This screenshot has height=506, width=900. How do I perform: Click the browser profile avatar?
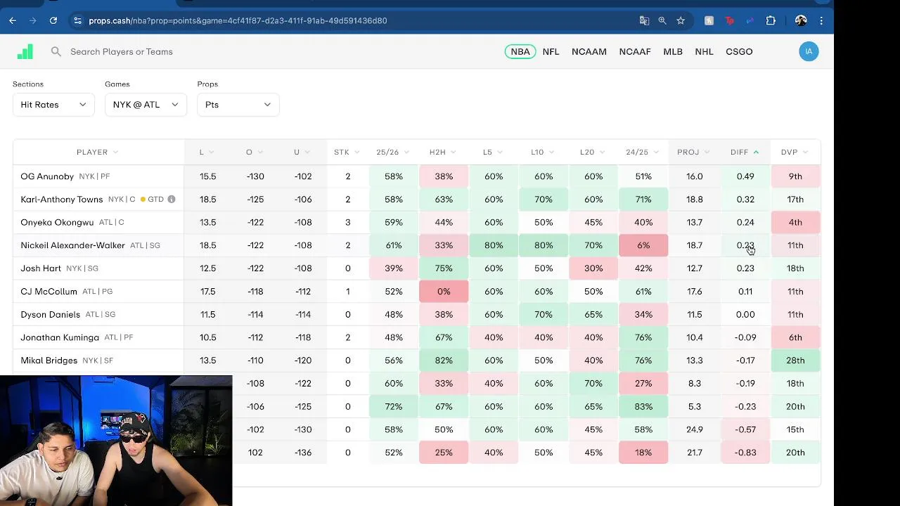tap(801, 20)
